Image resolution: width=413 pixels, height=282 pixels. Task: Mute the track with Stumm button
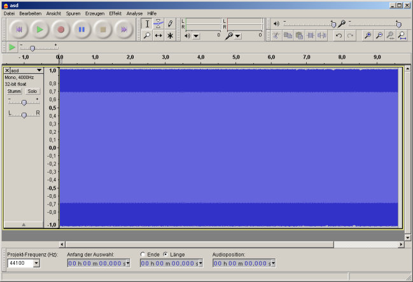click(14, 91)
